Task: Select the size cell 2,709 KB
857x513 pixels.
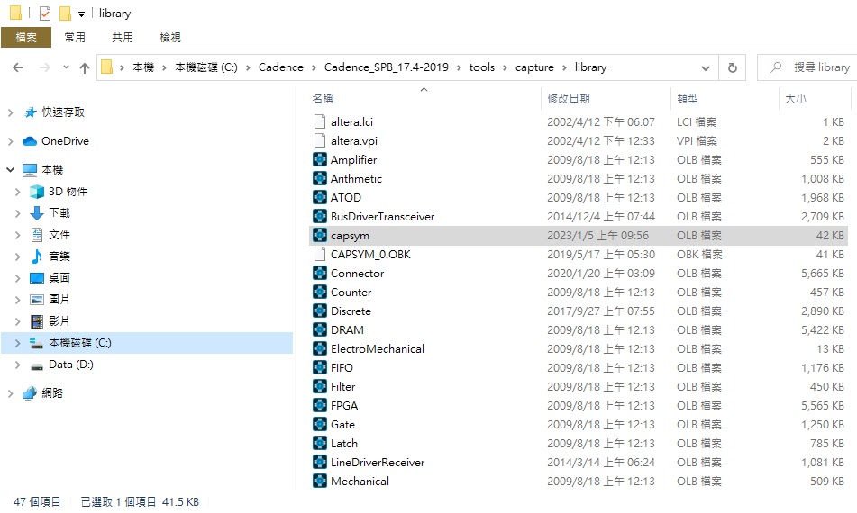Action: pyautogui.click(x=823, y=217)
